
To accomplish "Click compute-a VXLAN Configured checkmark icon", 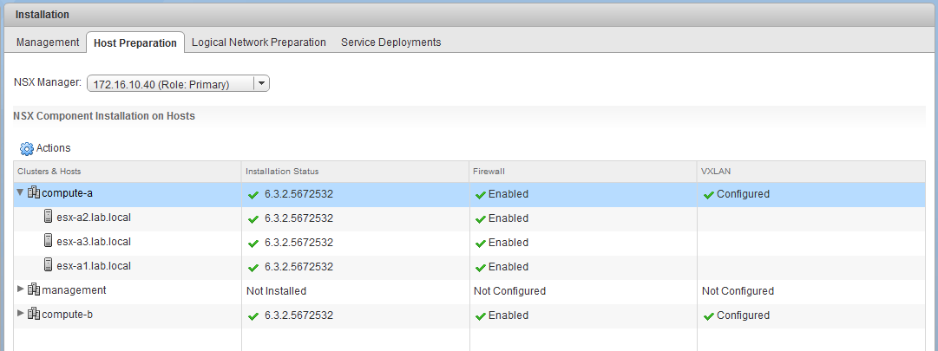I will coord(708,194).
